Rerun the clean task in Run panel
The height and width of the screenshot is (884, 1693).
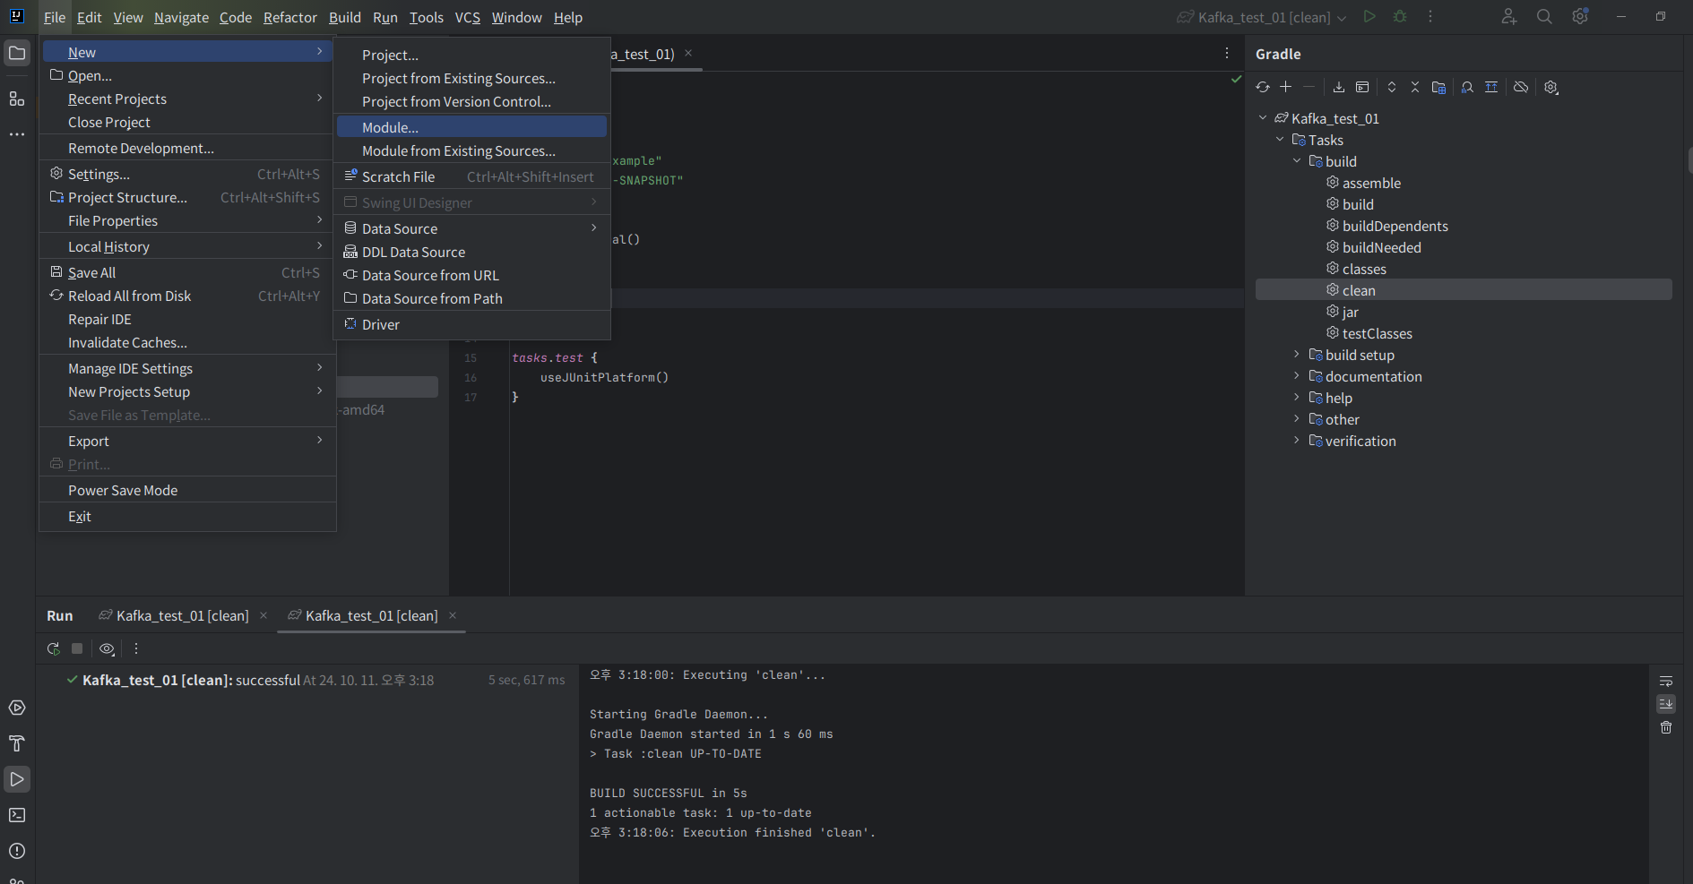click(54, 648)
